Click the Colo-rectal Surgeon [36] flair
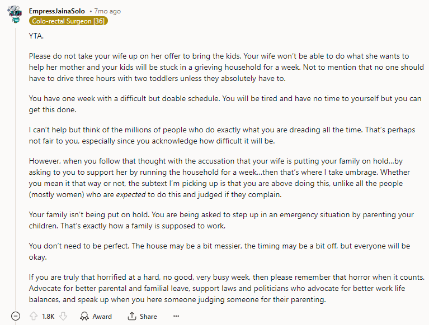 68,21
